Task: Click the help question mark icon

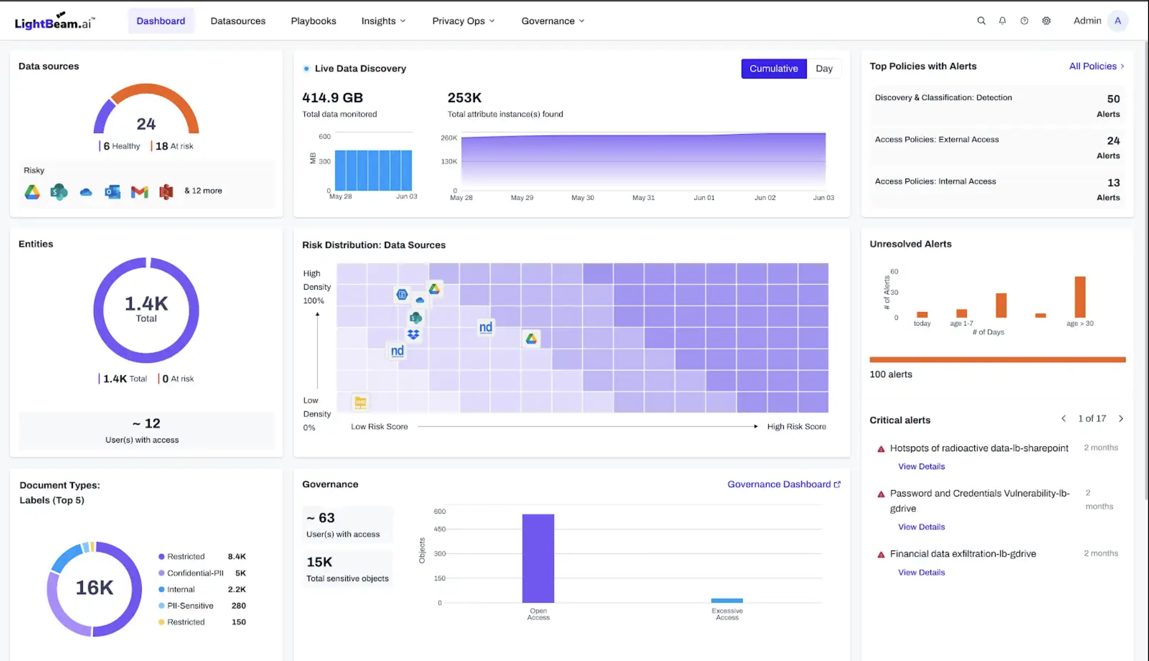Action: (x=1024, y=21)
